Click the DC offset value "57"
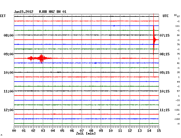This screenshot has height=138, width=181. point(178,91)
